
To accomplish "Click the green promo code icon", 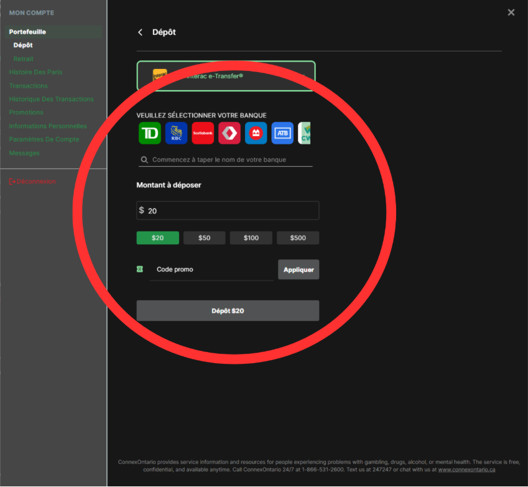I will tap(140, 269).
